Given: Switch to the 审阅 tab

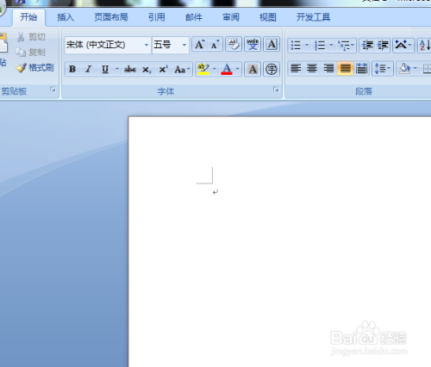Looking at the screenshot, I should pyautogui.click(x=231, y=17).
